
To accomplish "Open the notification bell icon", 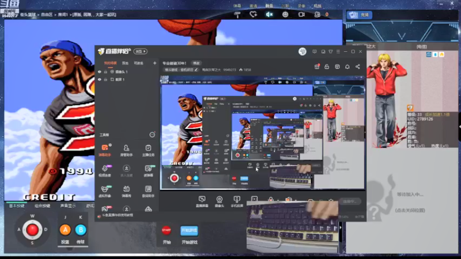I will pos(347,67).
